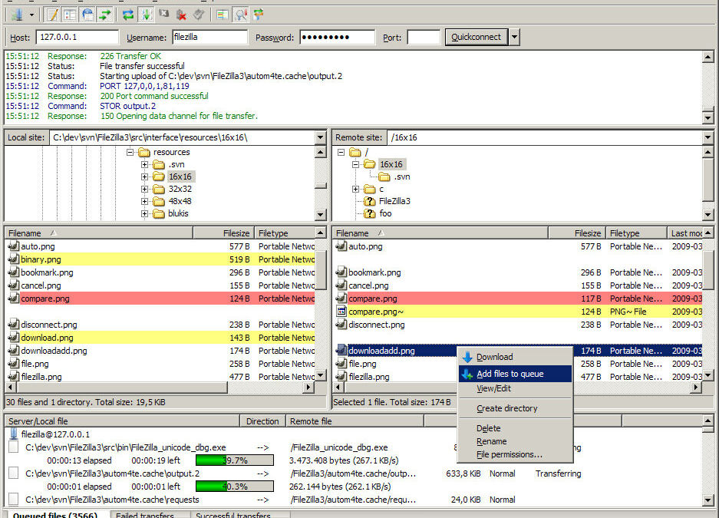Open the directory listing filters icon
Image resolution: width=719 pixels, height=518 pixels.
[x=223, y=14]
